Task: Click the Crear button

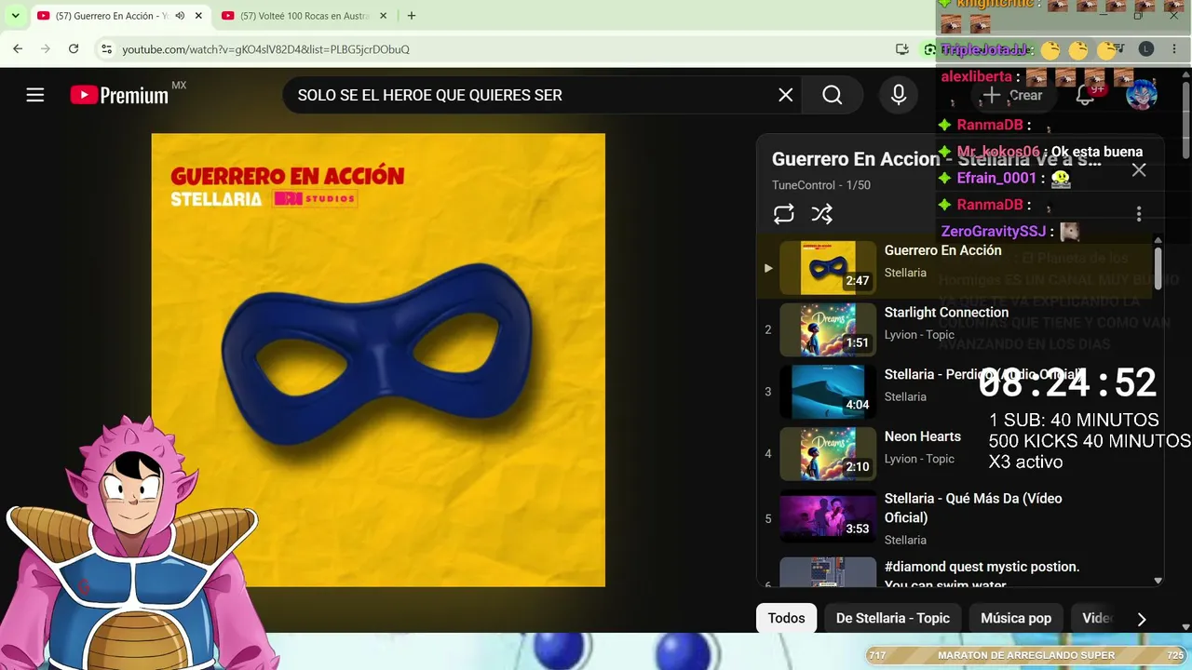Action: coord(1012,95)
